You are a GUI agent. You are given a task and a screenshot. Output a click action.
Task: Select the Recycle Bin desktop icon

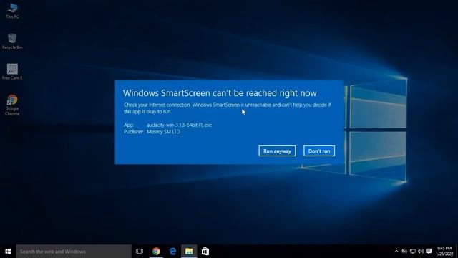tap(12, 42)
